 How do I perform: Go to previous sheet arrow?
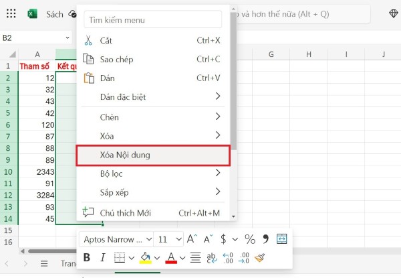[x=7, y=263]
